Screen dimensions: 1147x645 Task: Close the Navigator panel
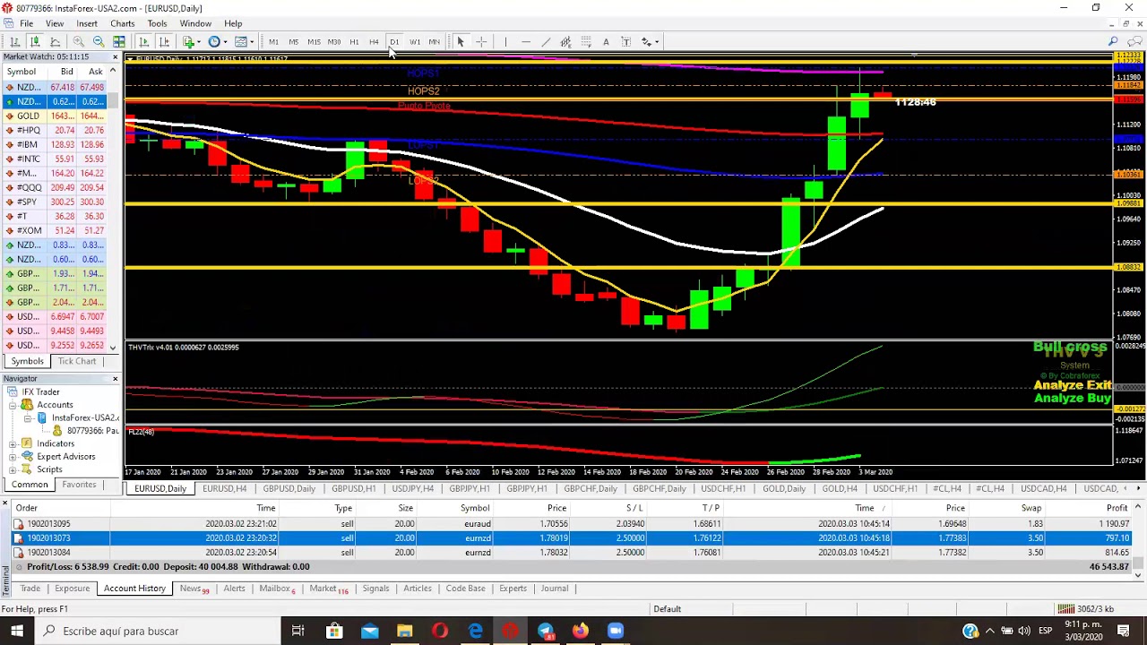115,379
